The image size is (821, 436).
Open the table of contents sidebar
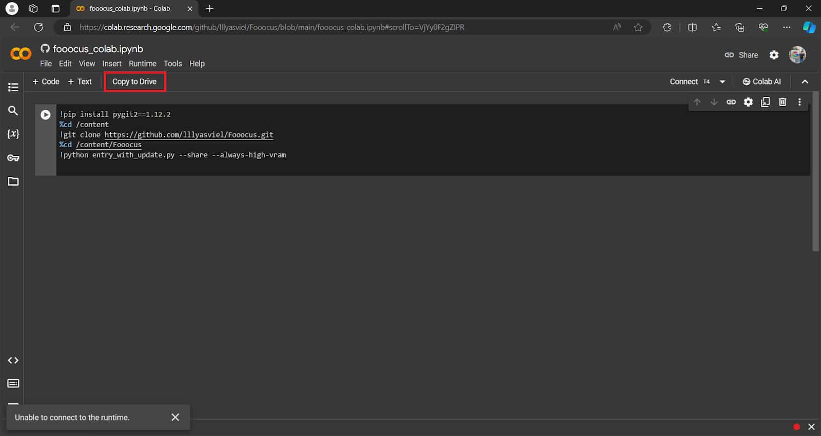[13, 87]
